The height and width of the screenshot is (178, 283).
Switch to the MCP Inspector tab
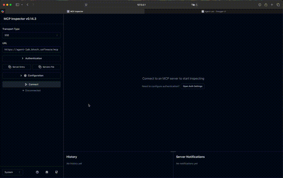[x=75, y=11]
